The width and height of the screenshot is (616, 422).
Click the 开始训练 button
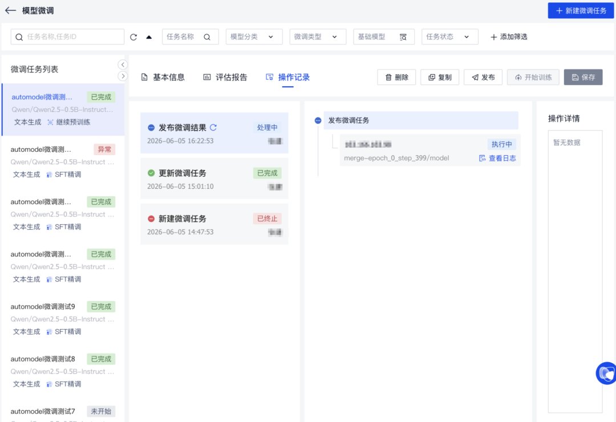(x=533, y=77)
